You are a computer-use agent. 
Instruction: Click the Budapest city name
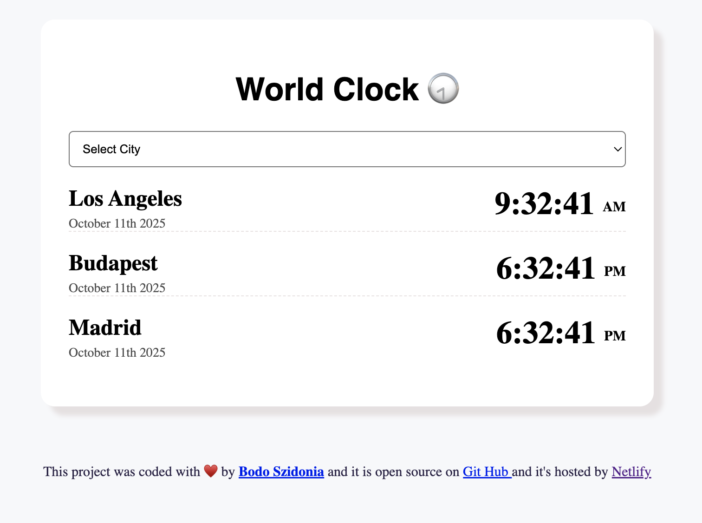pyautogui.click(x=113, y=263)
